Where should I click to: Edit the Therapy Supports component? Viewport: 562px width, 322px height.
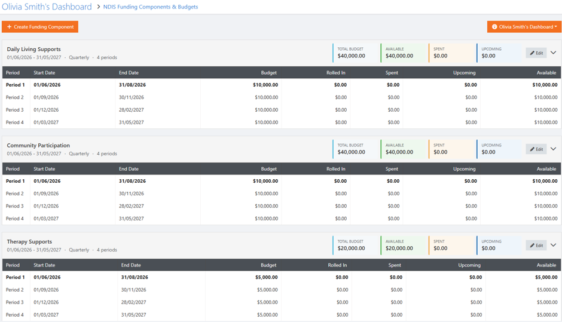(536, 246)
